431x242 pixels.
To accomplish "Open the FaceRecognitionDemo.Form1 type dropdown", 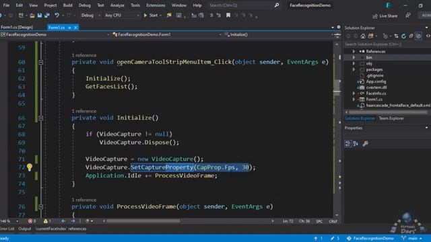I will tap(167, 34).
